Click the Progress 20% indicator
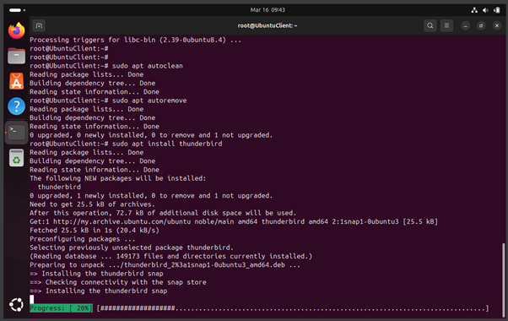This screenshot has width=508, height=321. (x=61, y=308)
